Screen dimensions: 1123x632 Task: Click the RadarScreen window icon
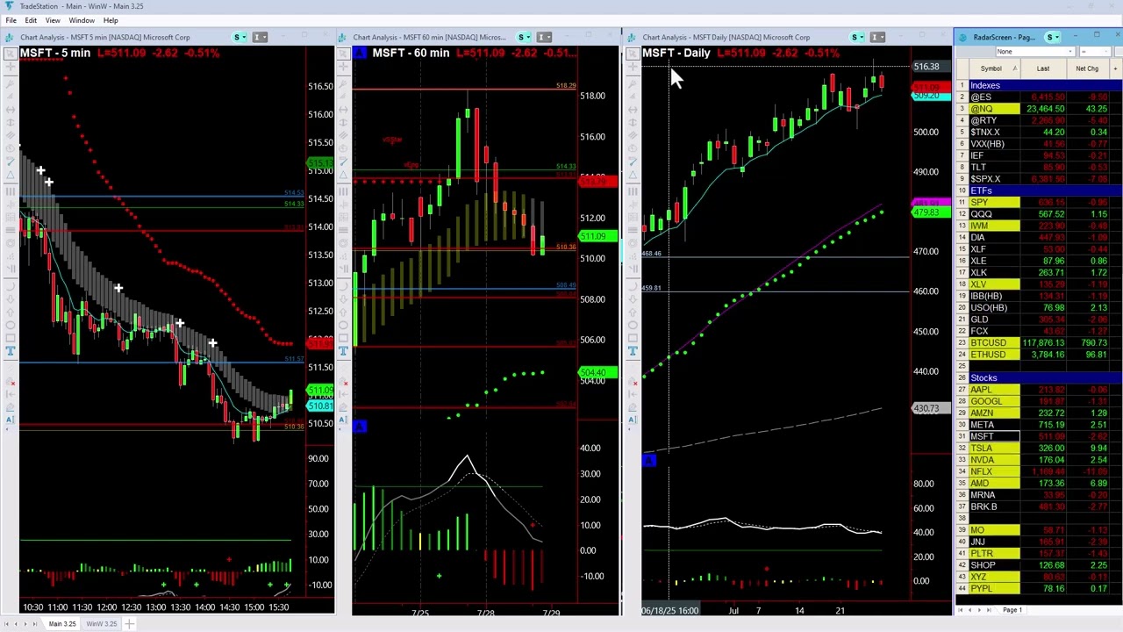pyautogui.click(x=963, y=37)
